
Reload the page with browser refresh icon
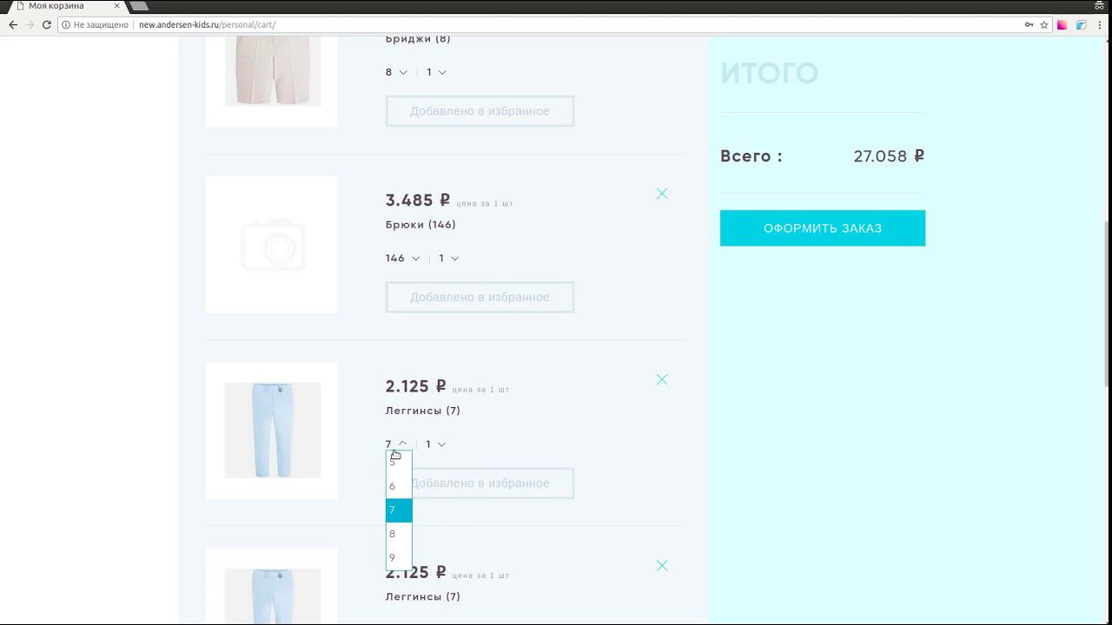tap(47, 24)
